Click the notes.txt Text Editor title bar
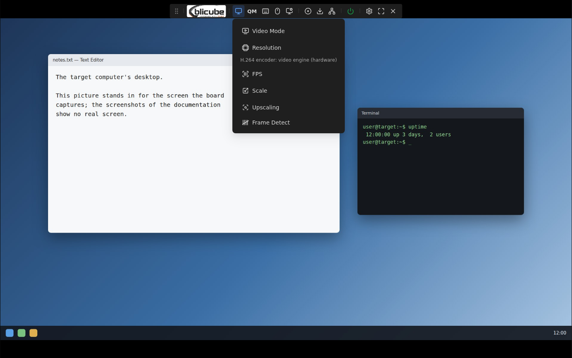The height and width of the screenshot is (358, 572). pyautogui.click(x=140, y=60)
